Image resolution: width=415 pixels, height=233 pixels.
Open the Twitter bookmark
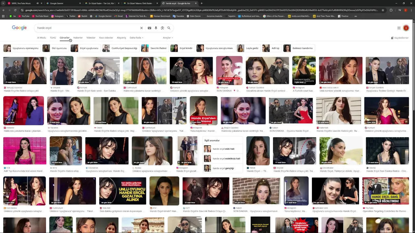(71, 16)
